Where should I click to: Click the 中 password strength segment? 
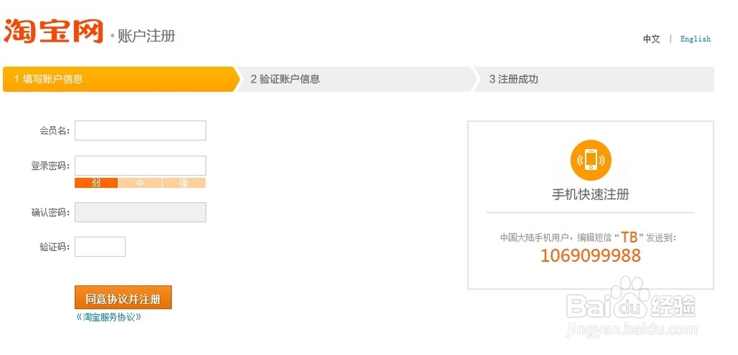[x=140, y=183]
